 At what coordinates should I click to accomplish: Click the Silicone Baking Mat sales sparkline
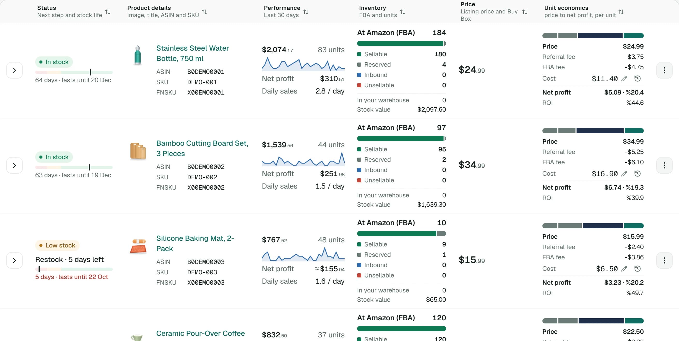pyautogui.click(x=303, y=254)
